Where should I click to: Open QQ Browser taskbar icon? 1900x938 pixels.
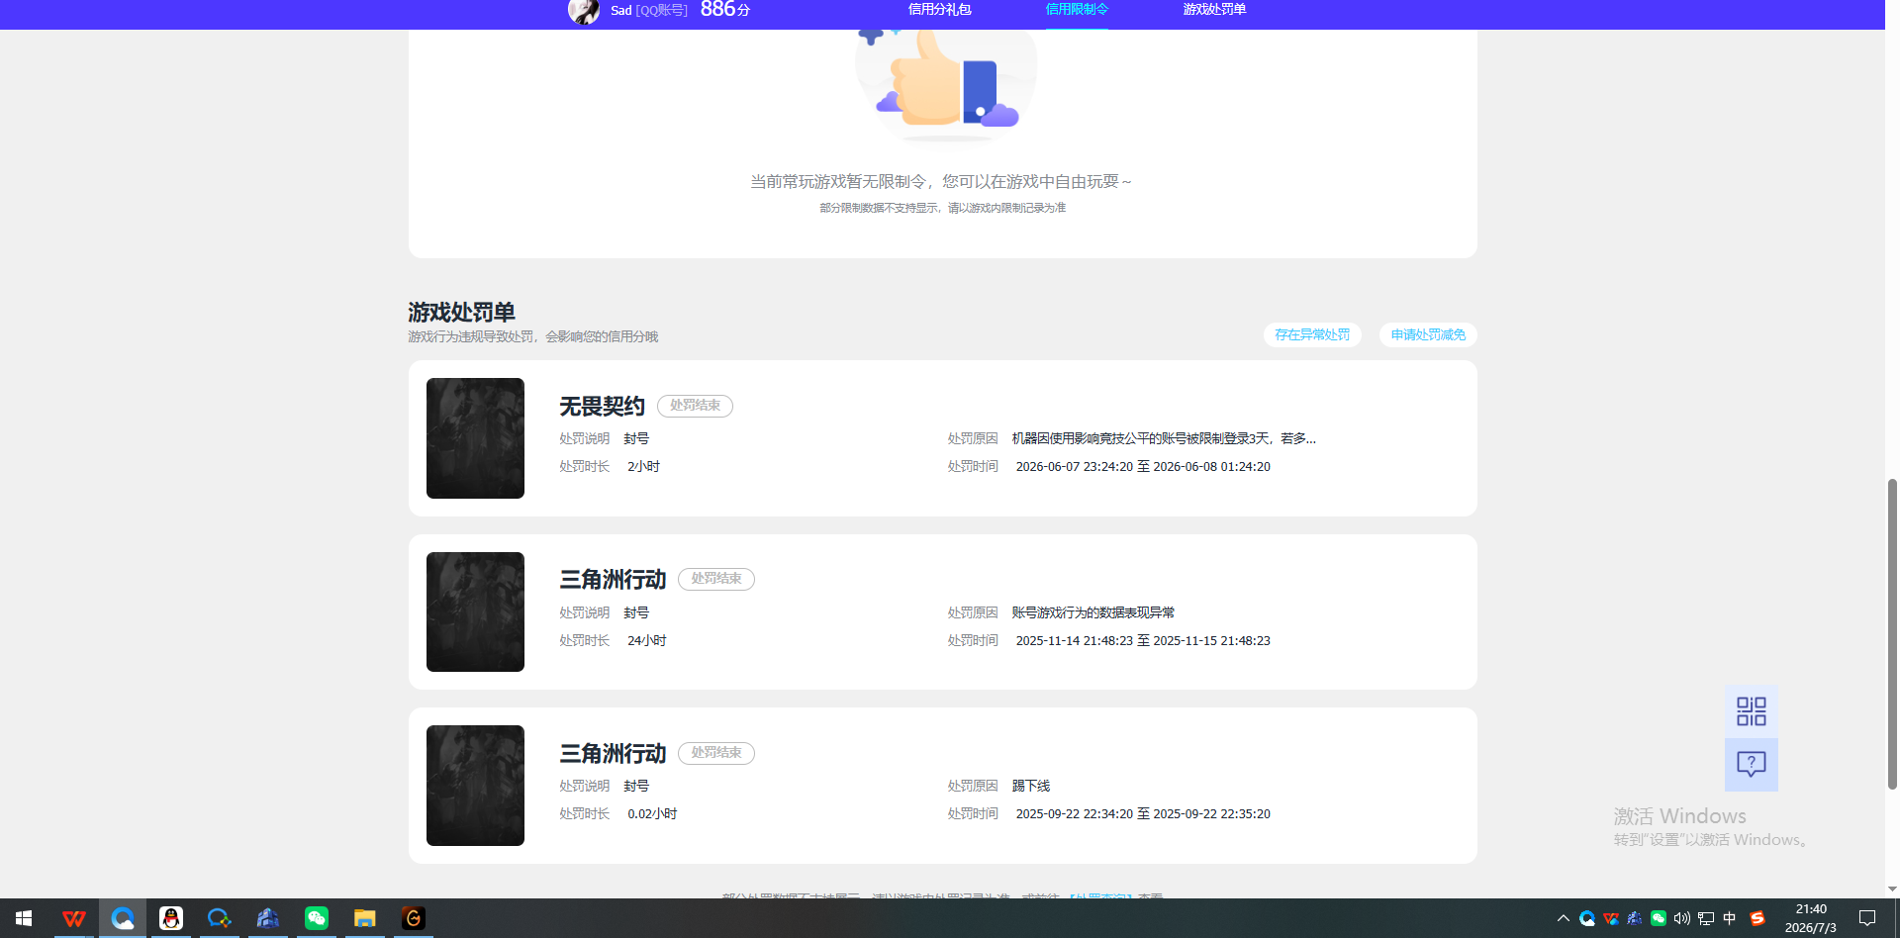pyautogui.click(x=123, y=918)
